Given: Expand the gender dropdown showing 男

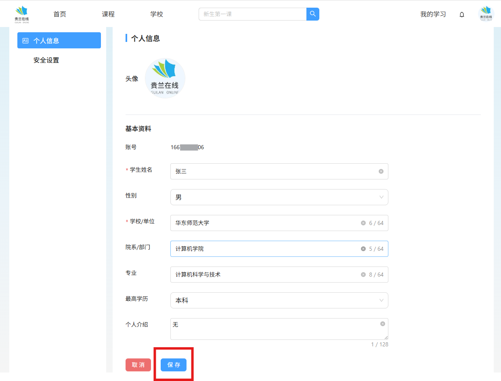Looking at the screenshot, I should click(x=279, y=197).
